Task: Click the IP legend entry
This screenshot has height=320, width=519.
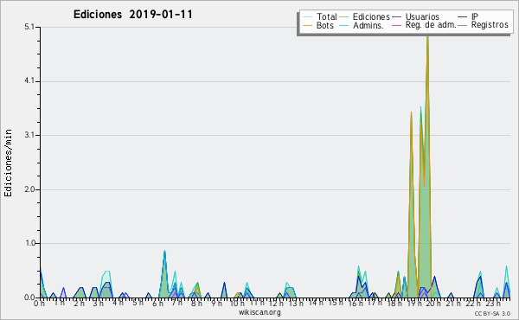Action: pyautogui.click(x=468, y=16)
